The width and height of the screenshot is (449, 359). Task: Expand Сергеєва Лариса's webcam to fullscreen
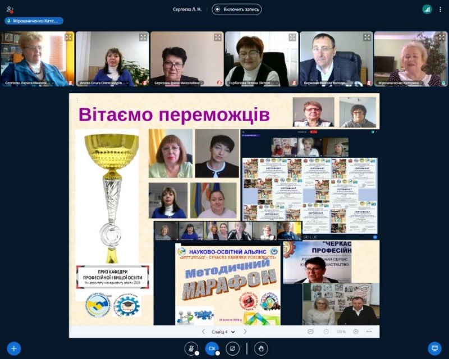pos(68,37)
